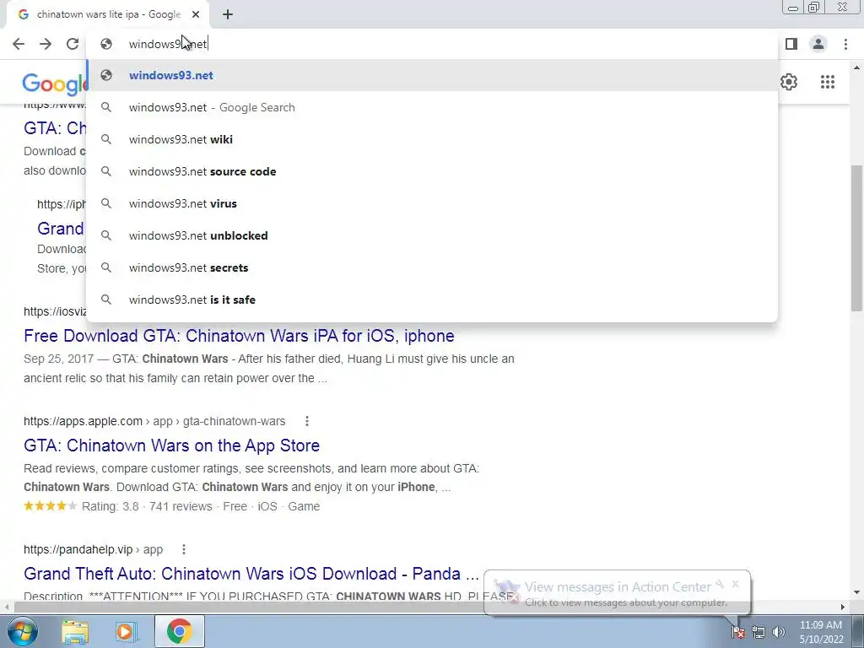Open the Grand Theft Auto Panda result link
864x648 pixels.
251,574
